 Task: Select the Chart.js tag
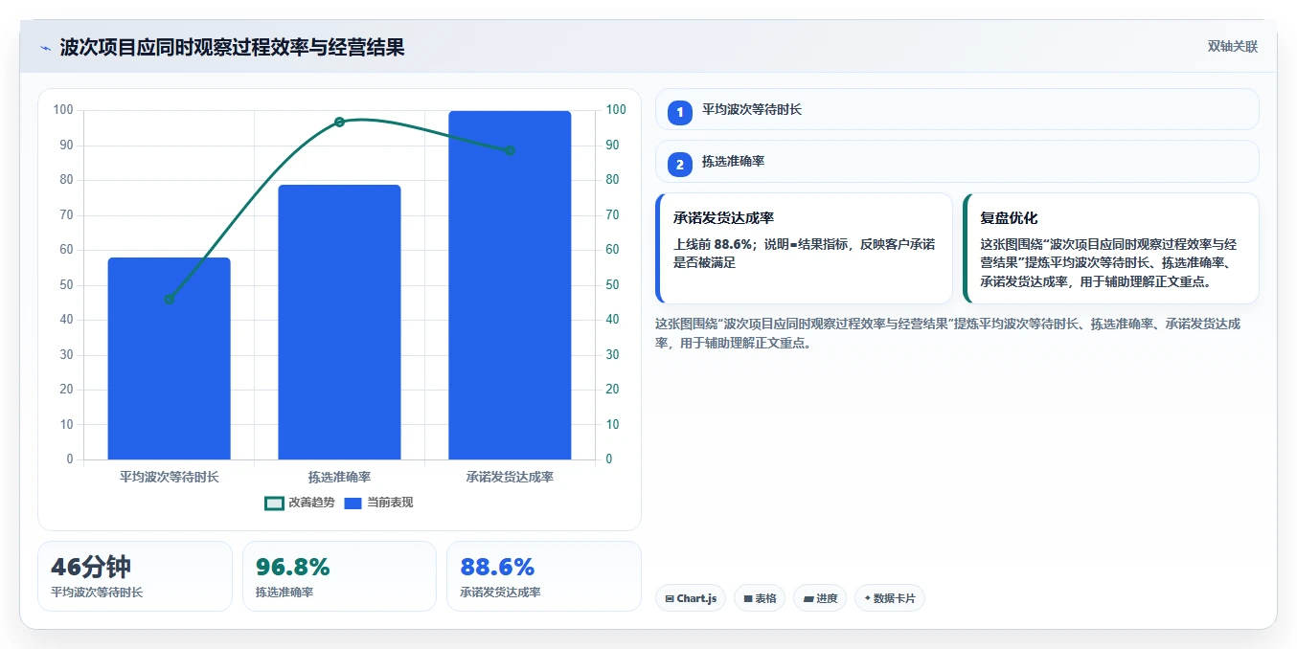pos(692,598)
